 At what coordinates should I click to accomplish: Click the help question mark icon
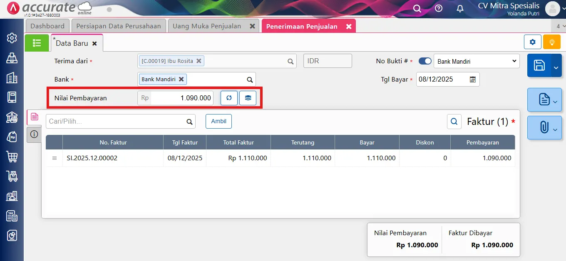tap(439, 9)
